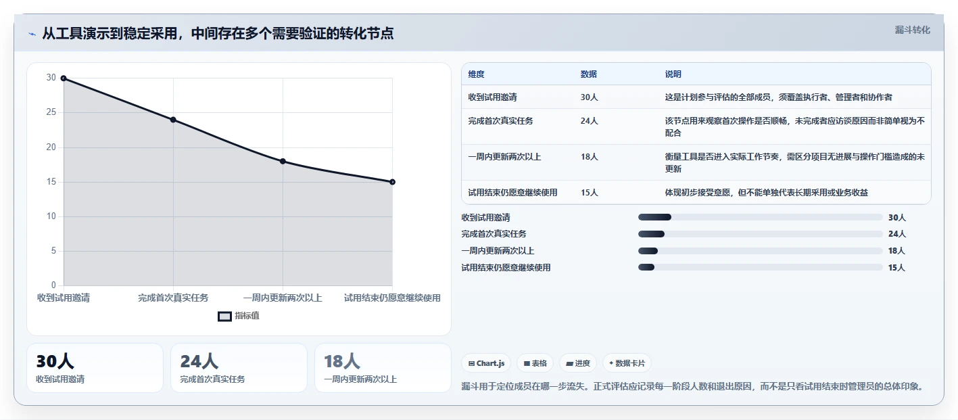The image size is (958, 420).
Task: Click the progress bar for 收到试用邀请
Action: click(x=761, y=217)
